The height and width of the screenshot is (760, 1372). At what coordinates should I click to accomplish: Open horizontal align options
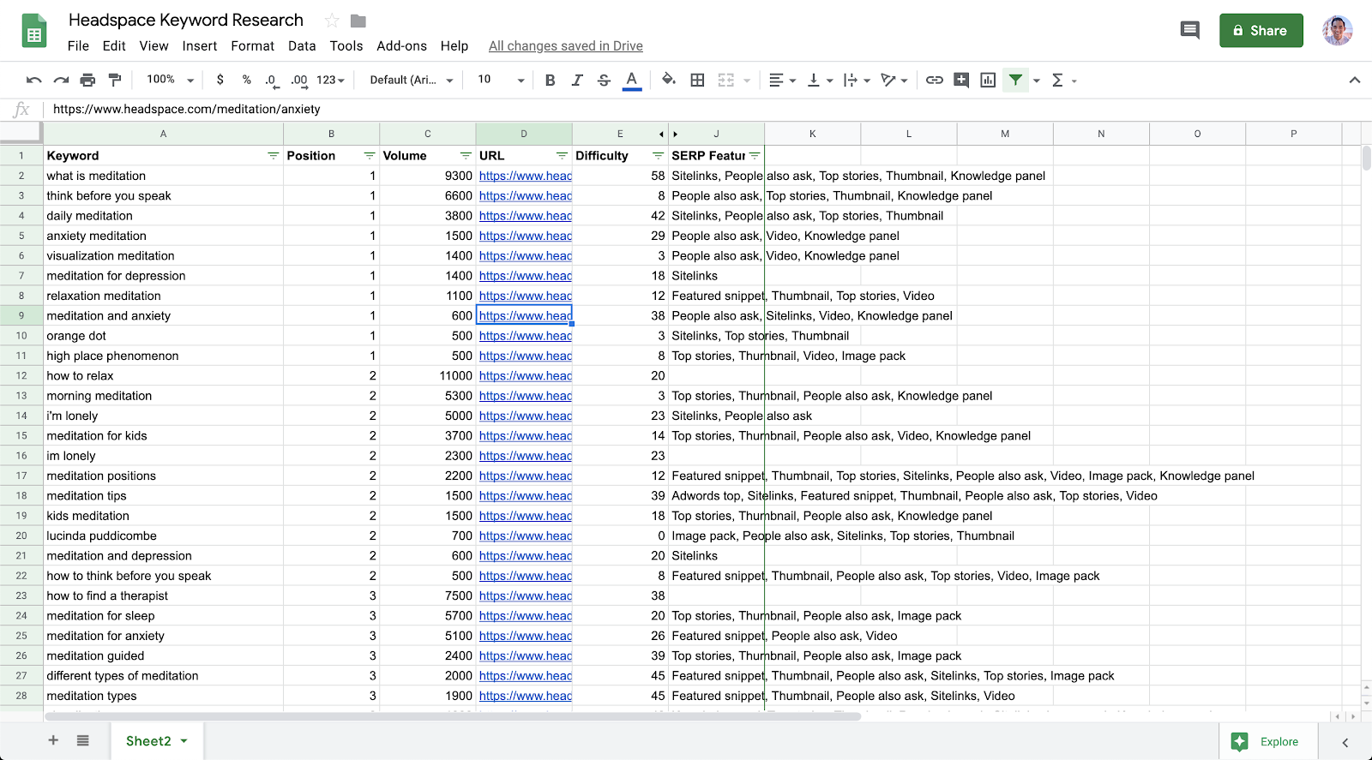(x=782, y=80)
